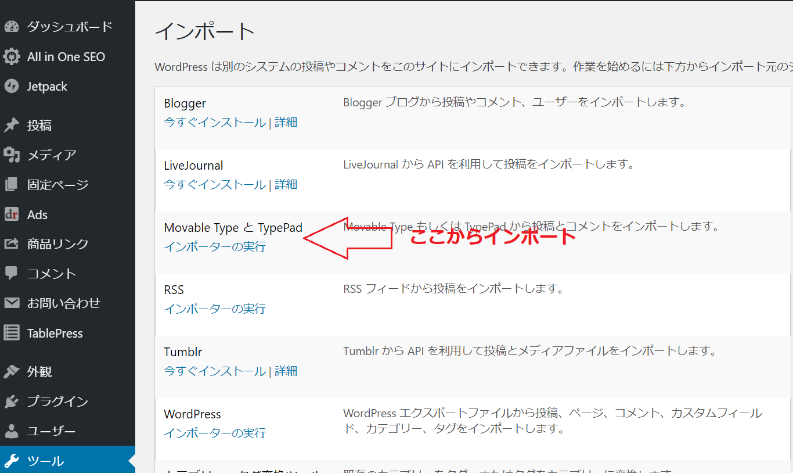Click the user icon beside ユーザー
The width and height of the screenshot is (793, 473).
point(12,431)
